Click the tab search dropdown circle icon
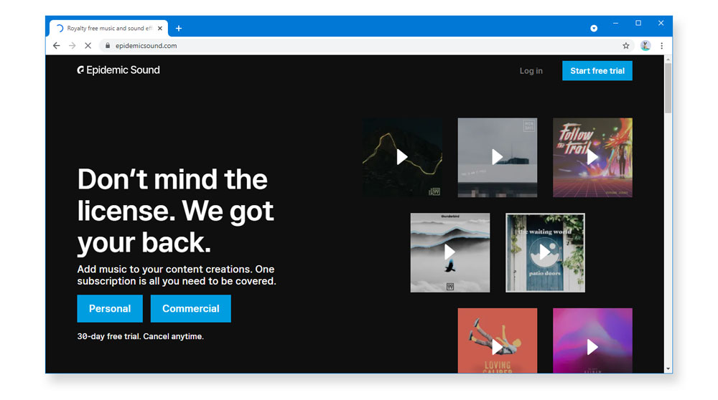 [x=594, y=29]
